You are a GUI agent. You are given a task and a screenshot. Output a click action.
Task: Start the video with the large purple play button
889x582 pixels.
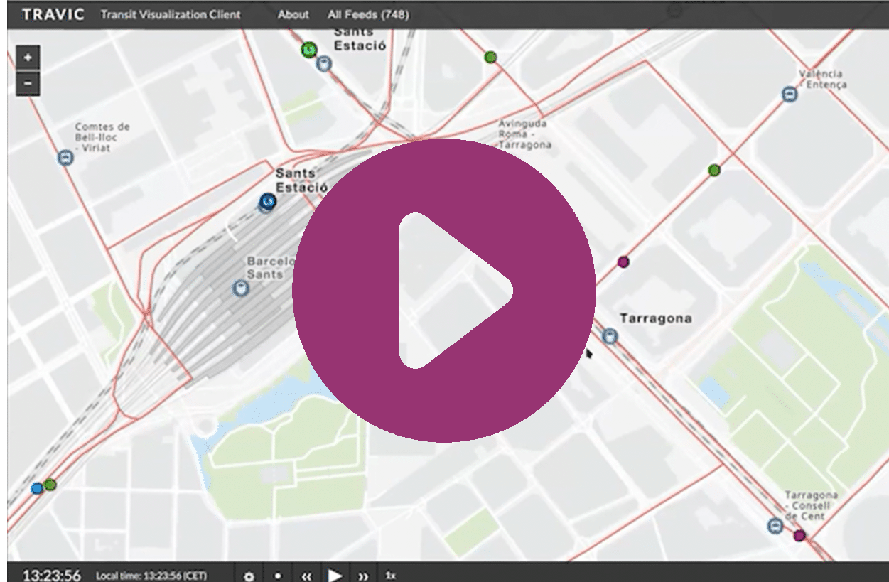[444, 290]
